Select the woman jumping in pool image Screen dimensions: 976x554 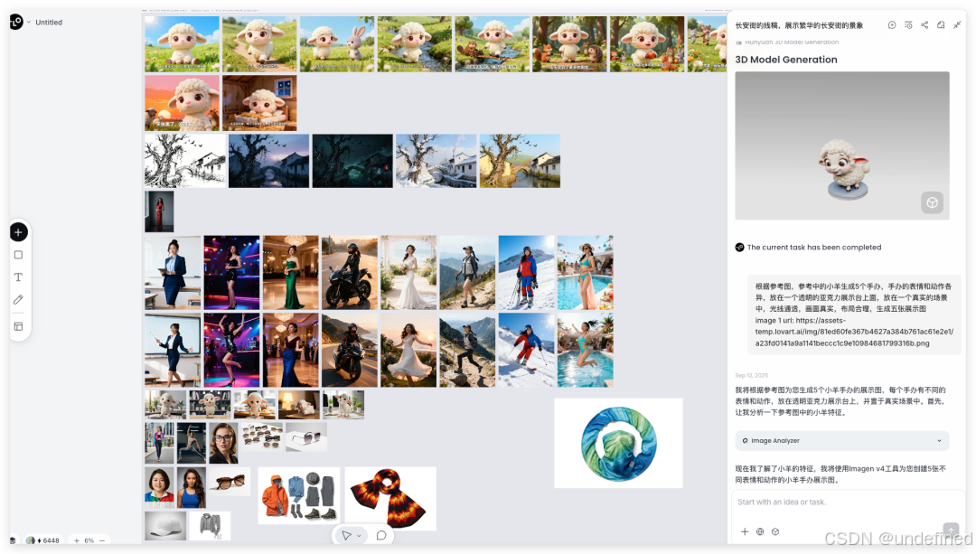tap(586, 351)
